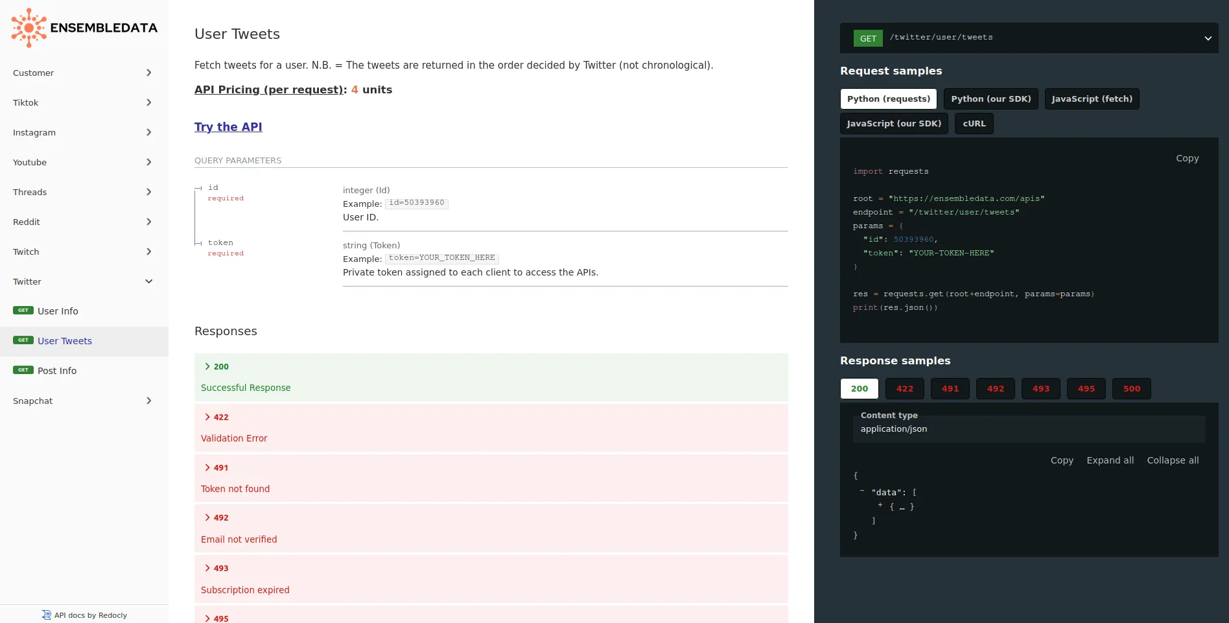The width and height of the screenshot is (1229, 623).
Task: Expand the Threads sidebar section
Action: coord(84,192)
